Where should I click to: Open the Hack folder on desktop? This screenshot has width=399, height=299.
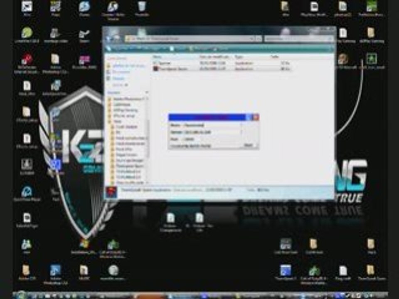pos(371,246)
